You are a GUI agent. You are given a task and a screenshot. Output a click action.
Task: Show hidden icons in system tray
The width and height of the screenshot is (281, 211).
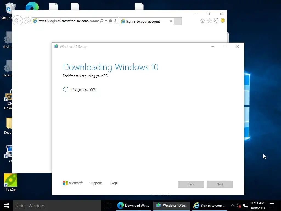232,206
